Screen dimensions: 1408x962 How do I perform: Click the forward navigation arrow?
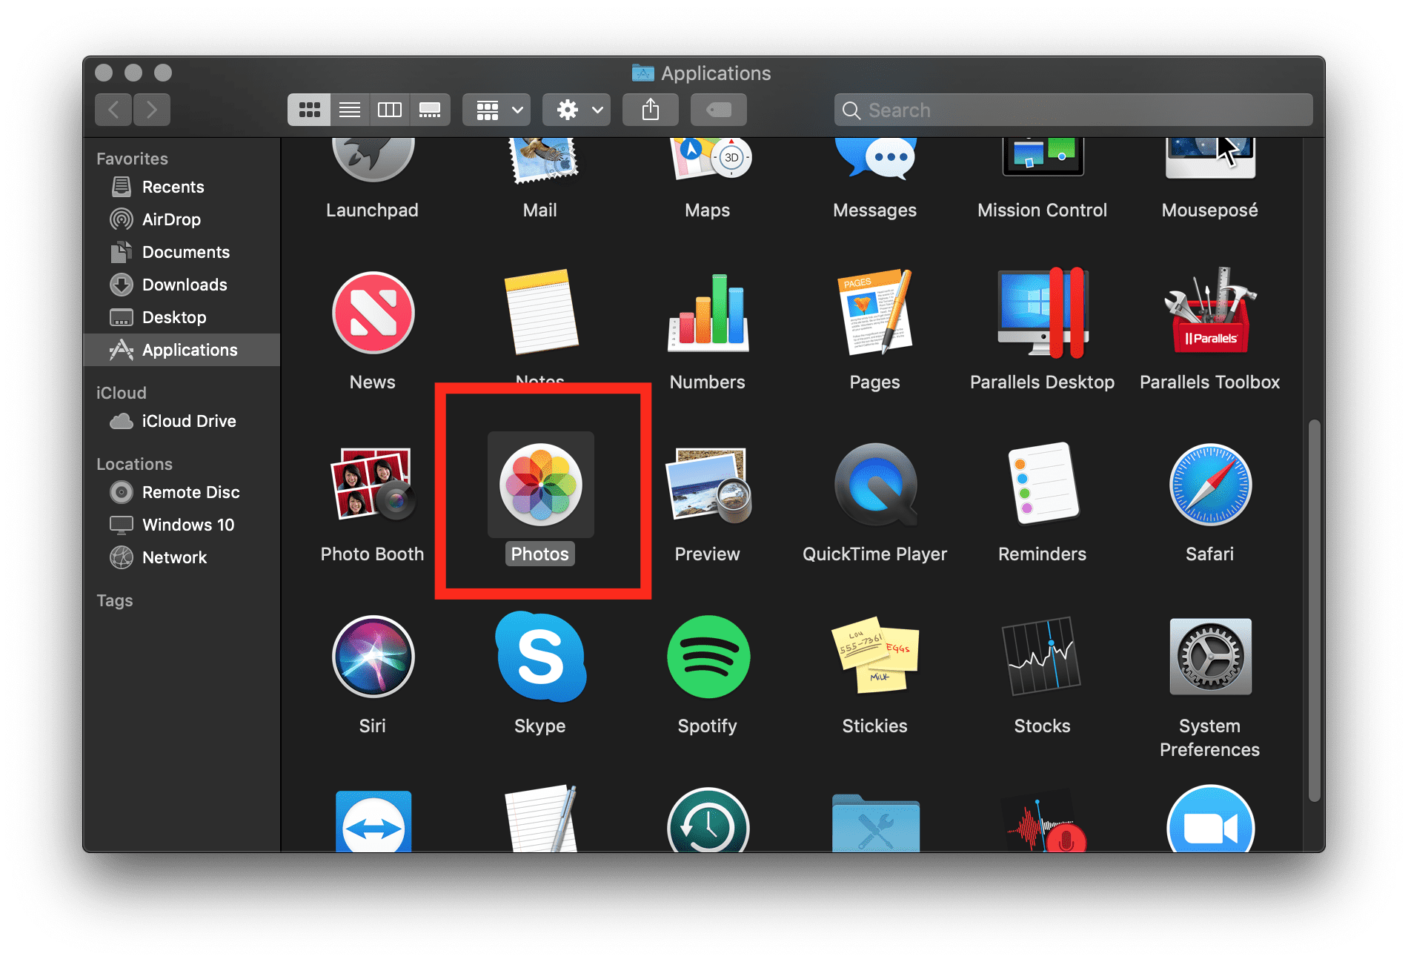pyautogui.click(x=152, y=109)
